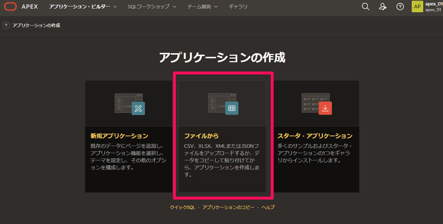This screenshot has width=443, height=224.
Task: Open the ヘルプ link at bottom
Action: coord(268,207)
